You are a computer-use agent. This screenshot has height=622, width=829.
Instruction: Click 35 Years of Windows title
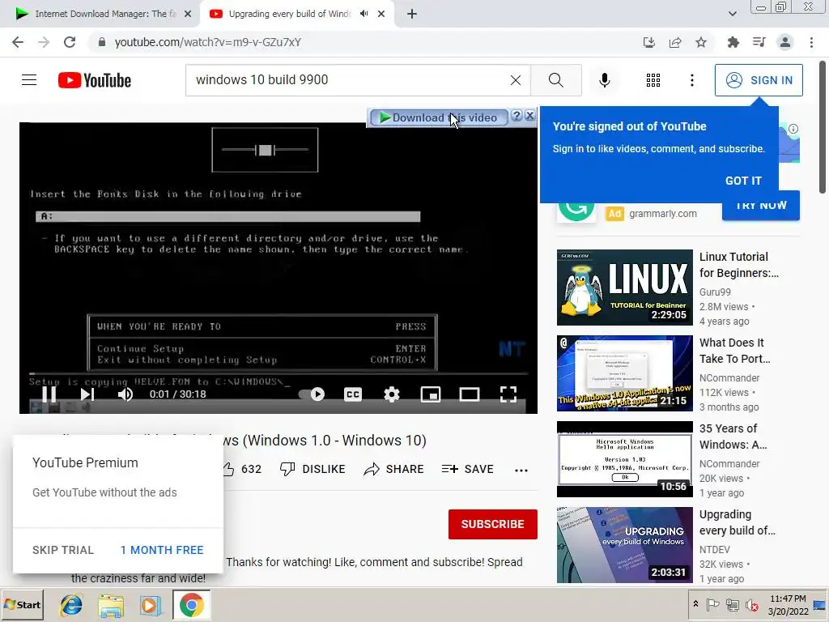coord(733,437)
